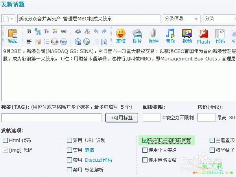Expand the 分类信息 dropdown
This screenshot has width=236, height=177.
click(x=181, y=19)
